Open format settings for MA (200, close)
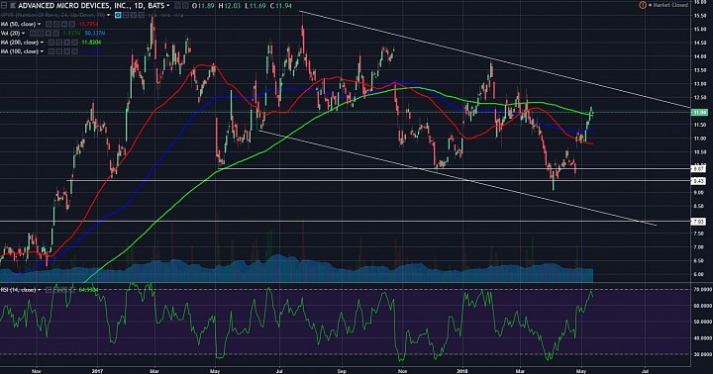Screen dimensions: 713x374 coord(59,43)
